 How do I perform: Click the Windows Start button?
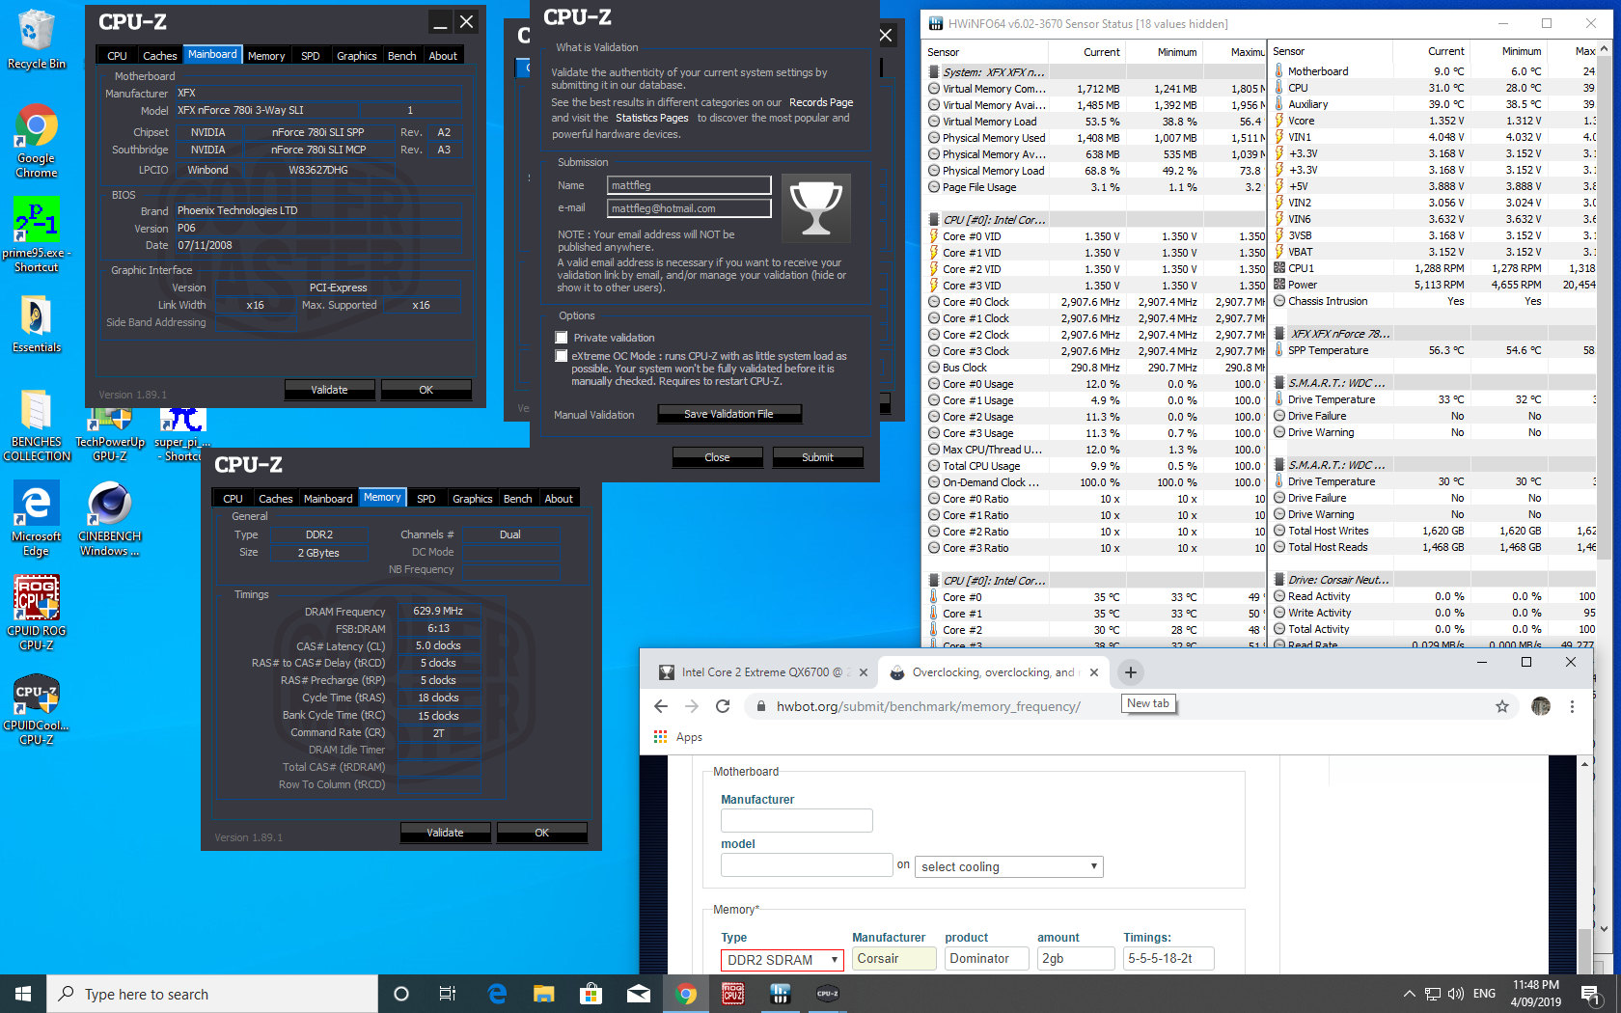coord(23,994)
